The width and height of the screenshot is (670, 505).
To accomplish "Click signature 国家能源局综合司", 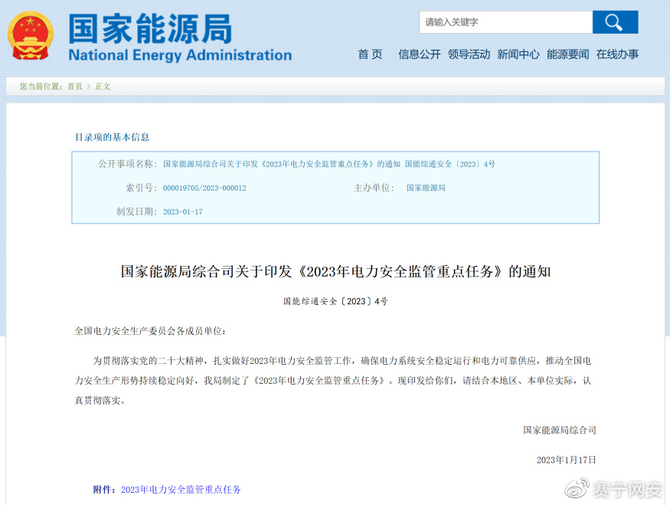I will coord(559,430).
